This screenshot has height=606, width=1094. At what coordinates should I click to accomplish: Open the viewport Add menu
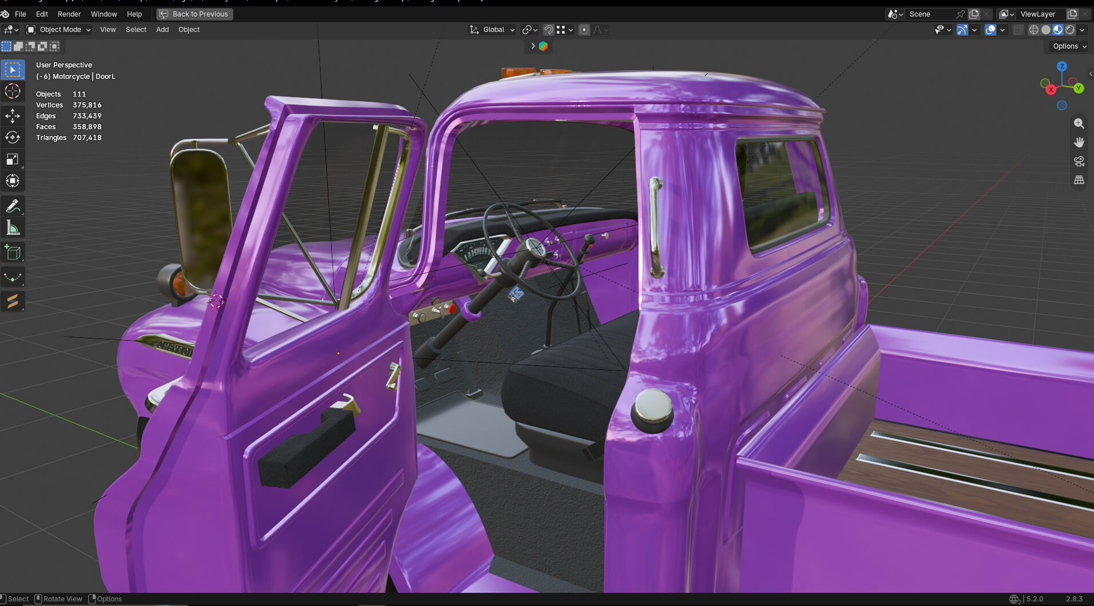pos(162,30)
